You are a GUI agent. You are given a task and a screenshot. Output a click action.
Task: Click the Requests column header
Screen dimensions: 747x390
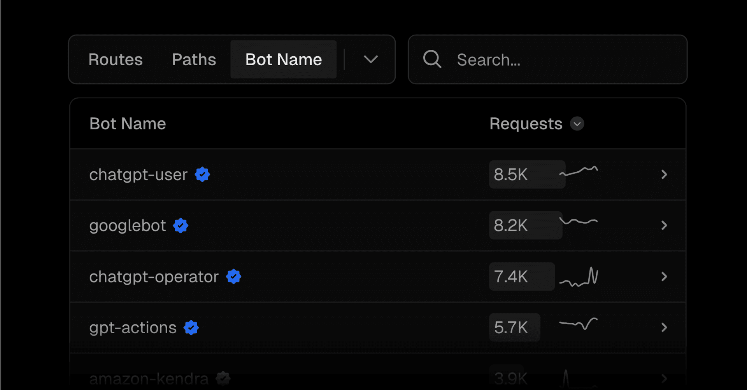pos(526,124)
